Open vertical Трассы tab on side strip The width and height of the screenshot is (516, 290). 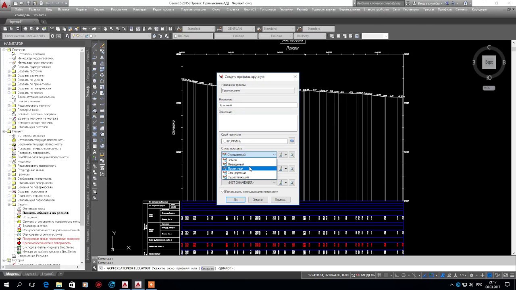coord(88,145)
